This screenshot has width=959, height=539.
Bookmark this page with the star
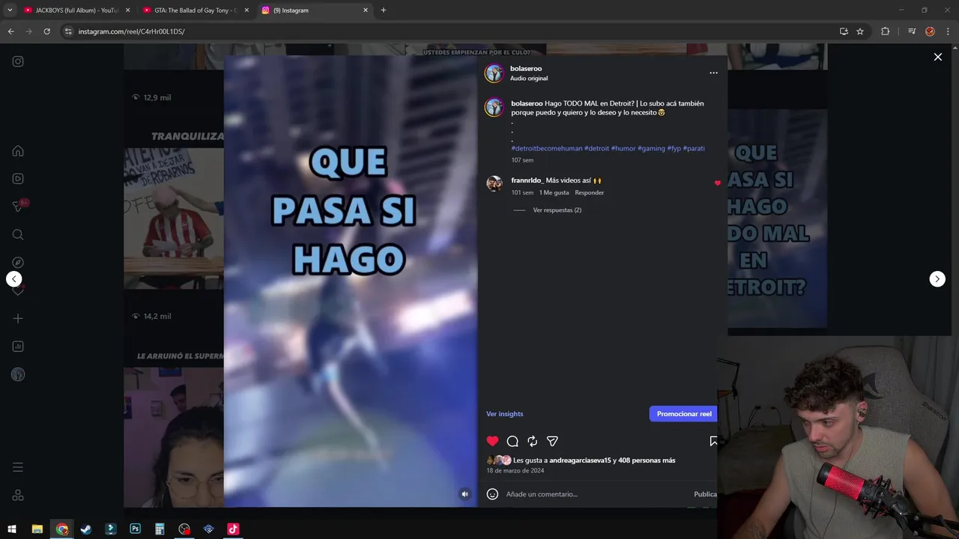(x=860, y=31)
